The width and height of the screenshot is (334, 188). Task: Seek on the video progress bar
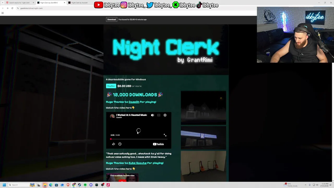tap(139, 139)
